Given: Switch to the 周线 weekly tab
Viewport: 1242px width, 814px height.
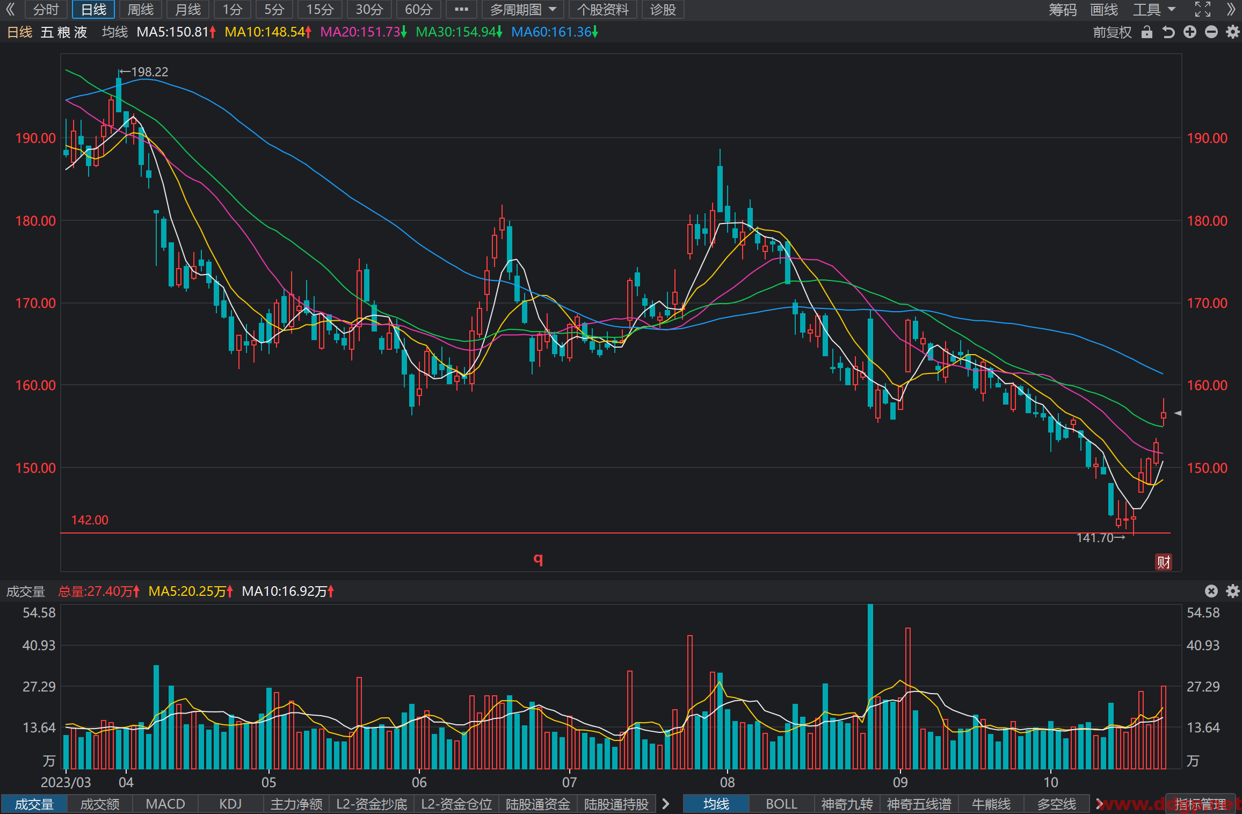Looking at the screenshot, I should point(140,10).
